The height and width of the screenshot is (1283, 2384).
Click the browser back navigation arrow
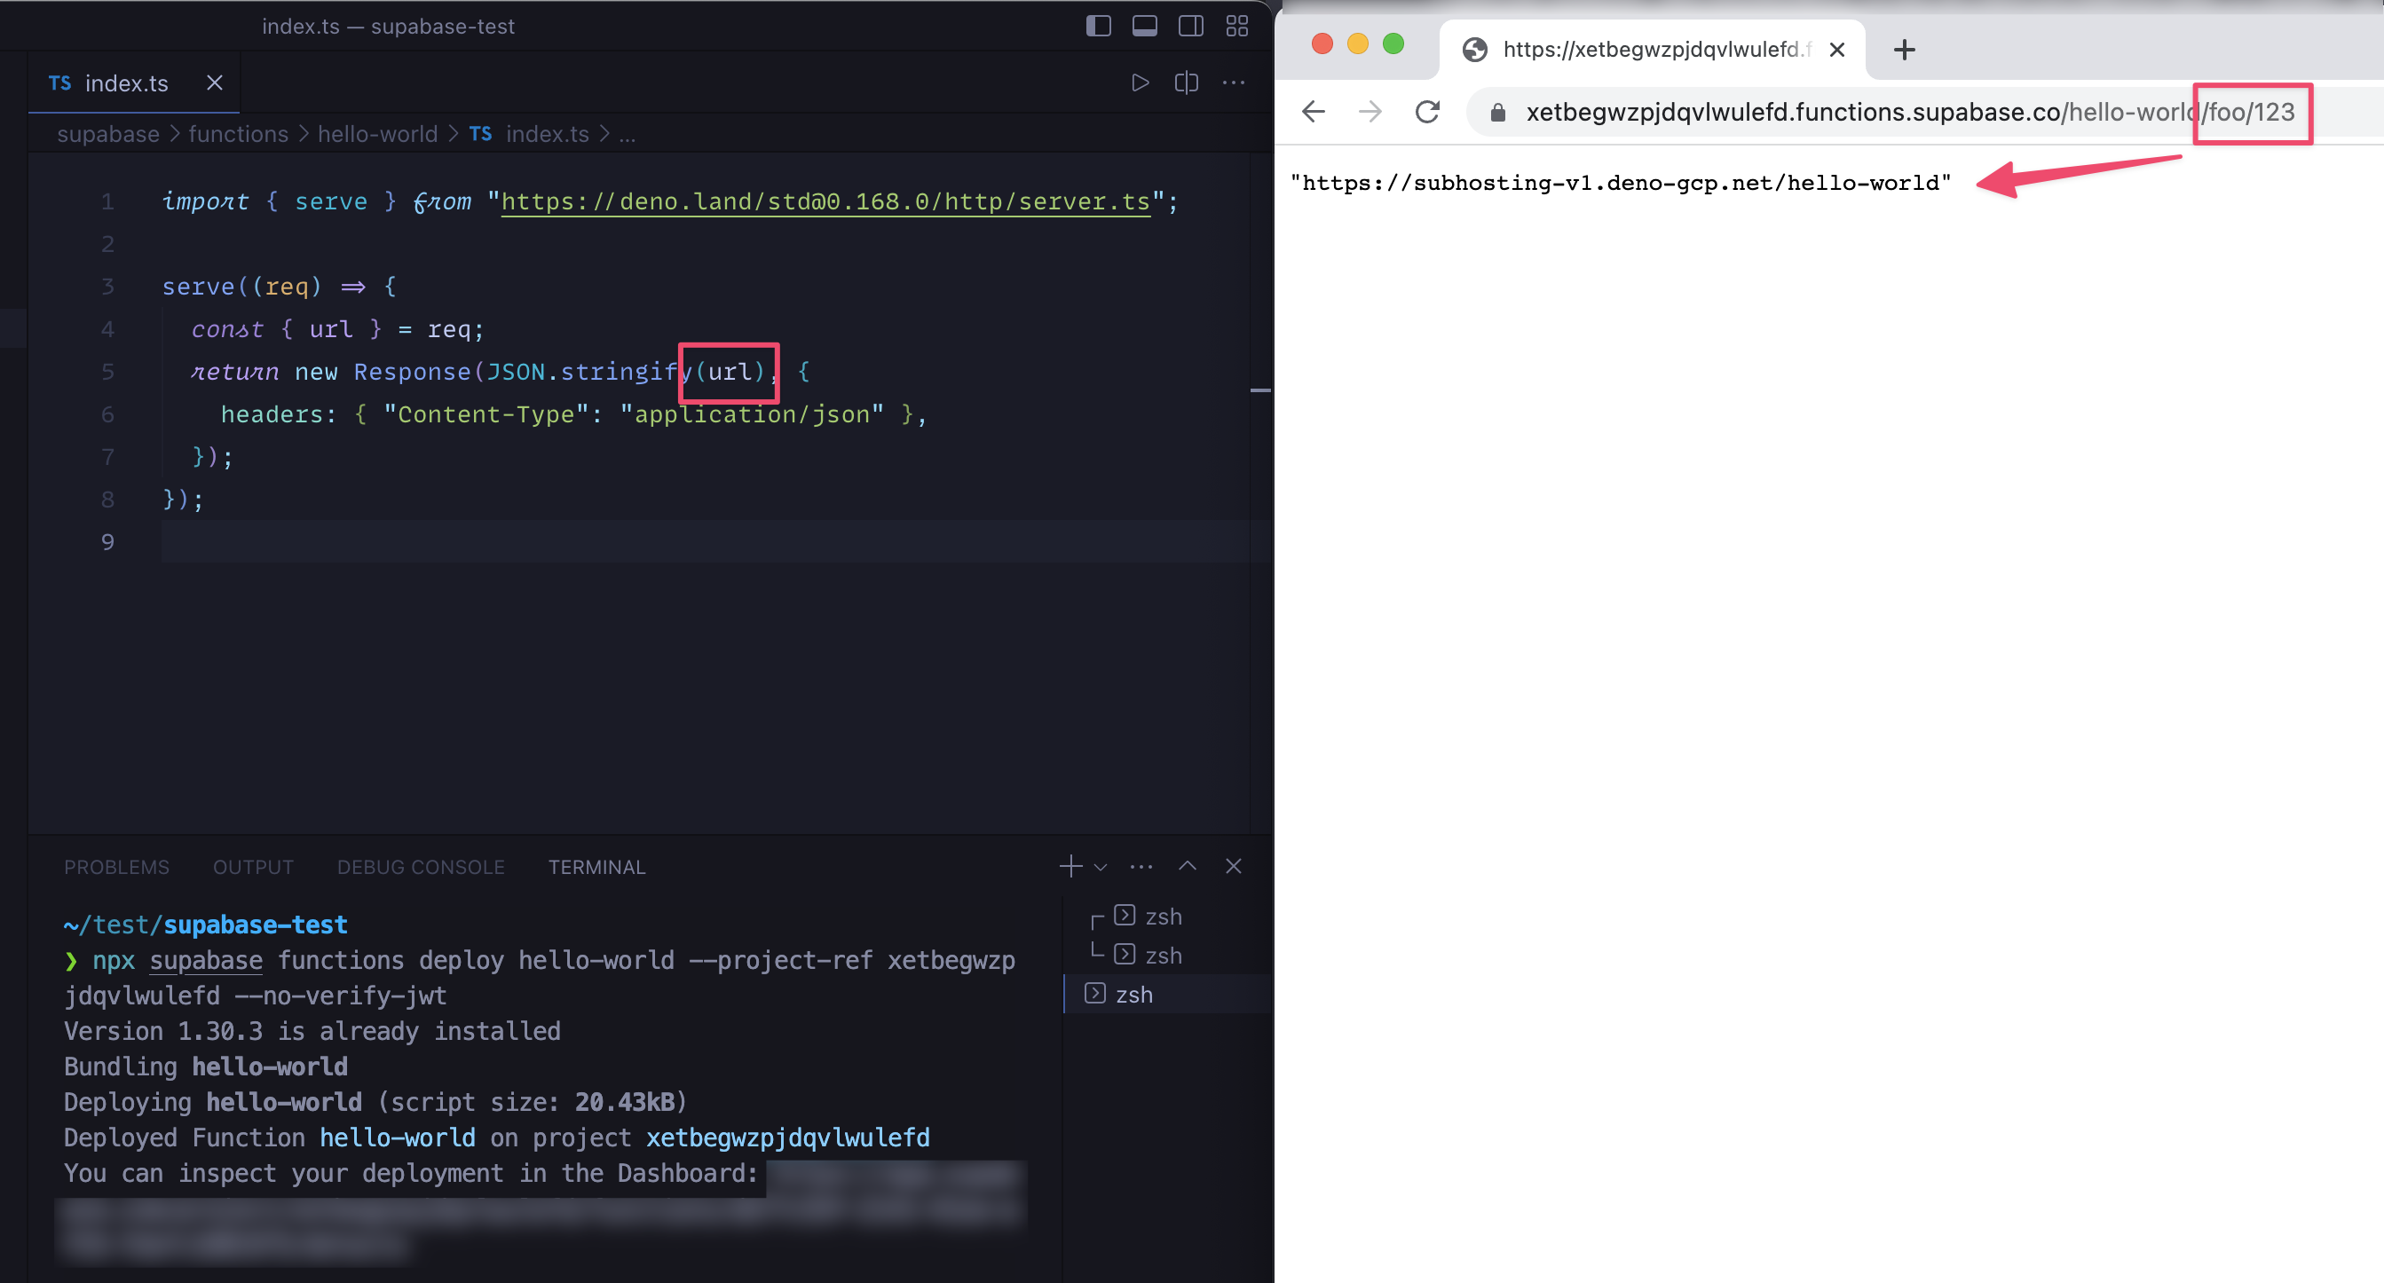(x=1313, y=111)
